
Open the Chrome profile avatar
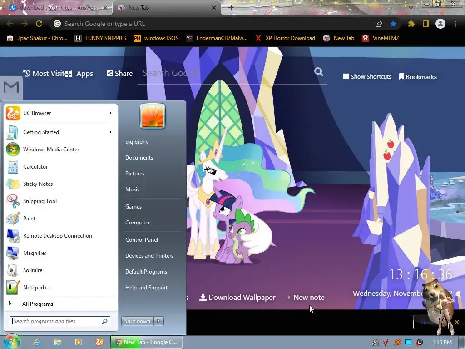(440, 24)
